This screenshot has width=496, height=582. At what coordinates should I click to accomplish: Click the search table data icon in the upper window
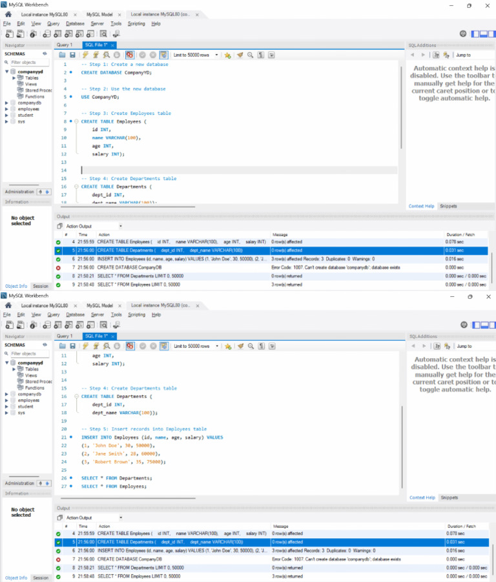pyautogui.click(x=103, y=34)
